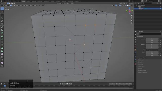The width and height of the screenshot is (162, 91).
Task: Open rotation Mode XYZ Euler dropdown
Action: point(152,50)
